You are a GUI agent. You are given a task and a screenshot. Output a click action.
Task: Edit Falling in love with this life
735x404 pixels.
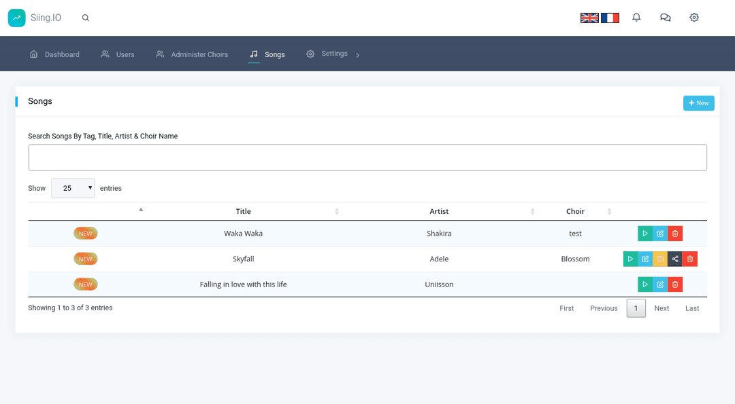tap(660, 284)
